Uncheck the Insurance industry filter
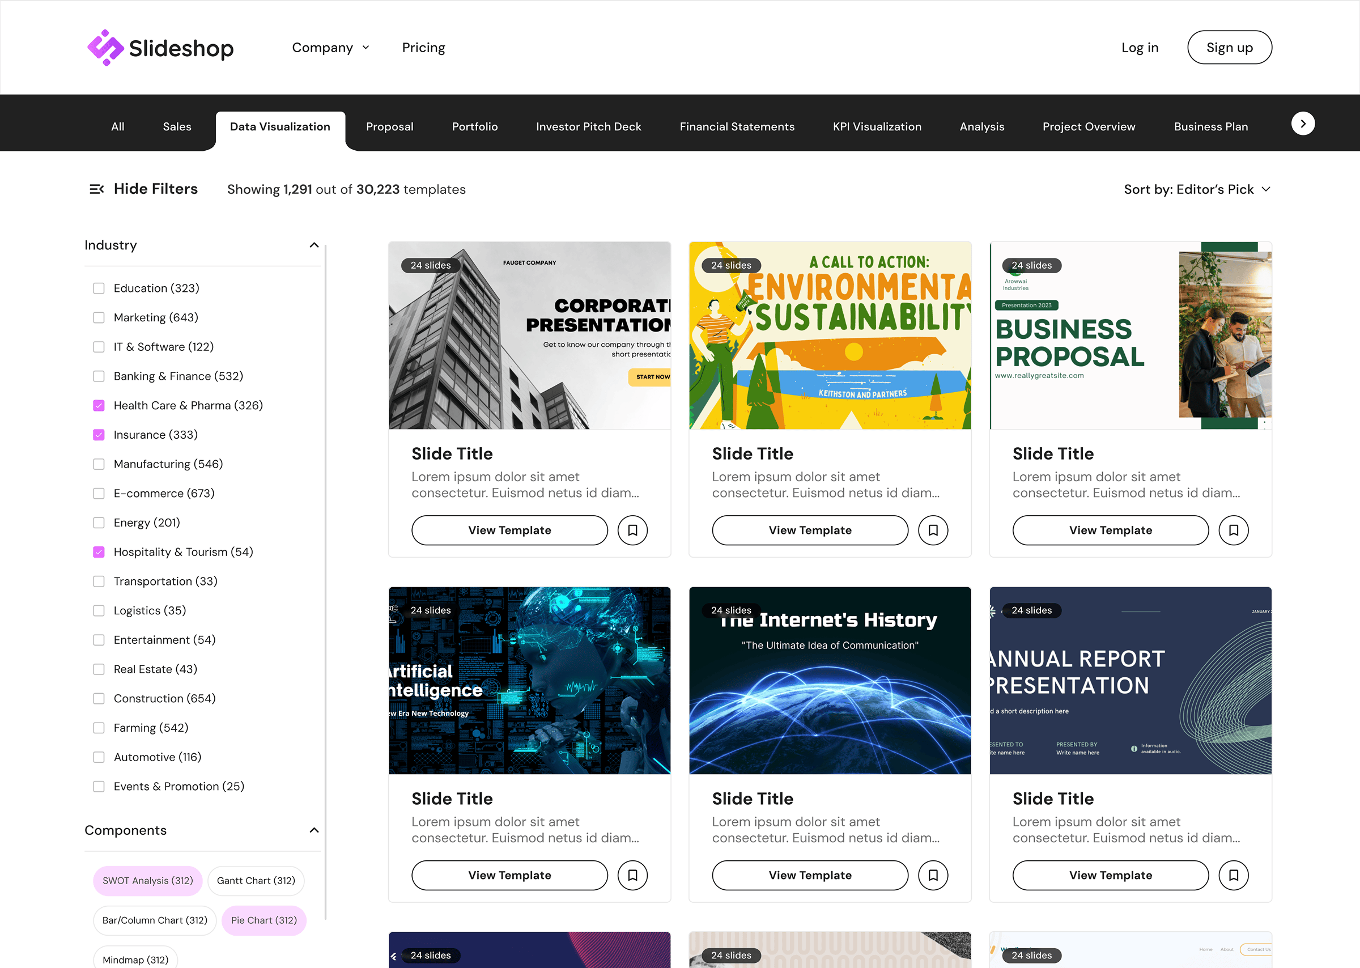The image size is (1360, 968). click(x=99, y=435)
